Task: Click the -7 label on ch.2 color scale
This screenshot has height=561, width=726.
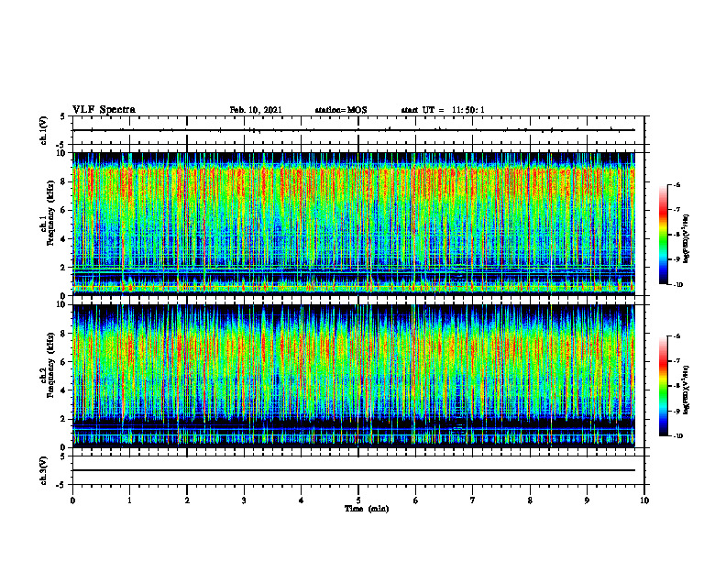Action: 676,361
